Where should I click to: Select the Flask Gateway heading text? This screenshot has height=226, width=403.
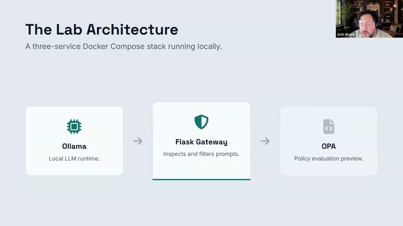[x=201, y=142]
